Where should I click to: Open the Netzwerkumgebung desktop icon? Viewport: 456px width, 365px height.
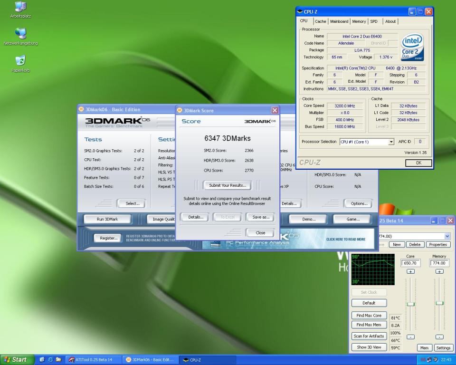point(20,37)
